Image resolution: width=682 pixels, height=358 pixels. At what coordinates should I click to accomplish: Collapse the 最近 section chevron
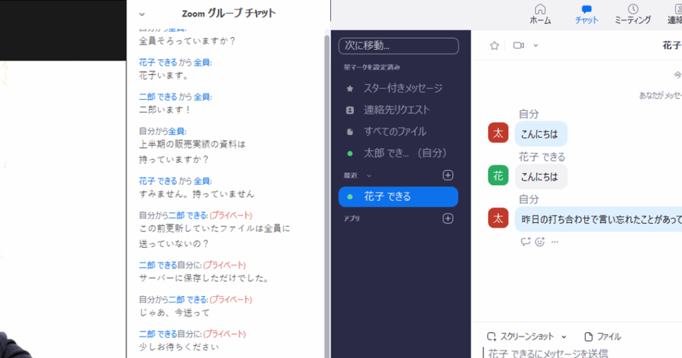pyautogui.click(x=369, y=176)
